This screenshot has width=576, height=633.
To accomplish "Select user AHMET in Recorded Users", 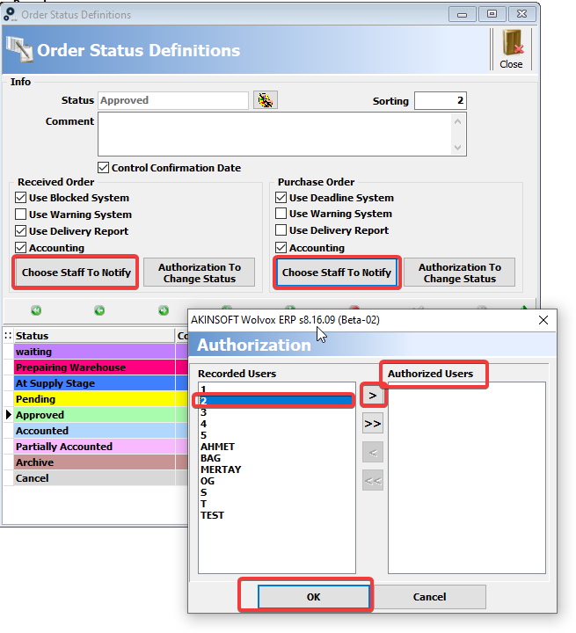I will coord(277,447).
